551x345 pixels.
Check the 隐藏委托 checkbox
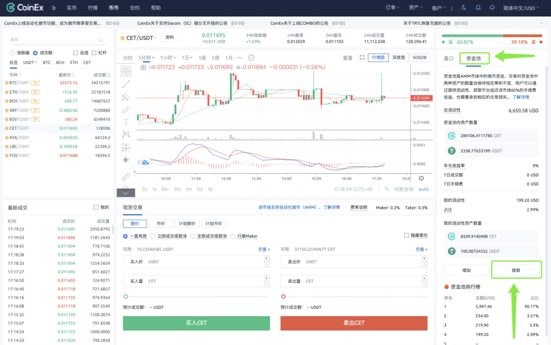click(x=406, y=235)
